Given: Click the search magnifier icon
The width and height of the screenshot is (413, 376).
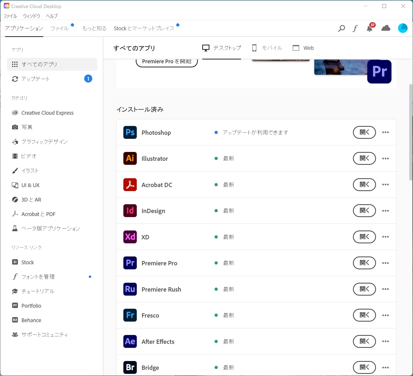Looking at the screenshot, I should (341, 28).
